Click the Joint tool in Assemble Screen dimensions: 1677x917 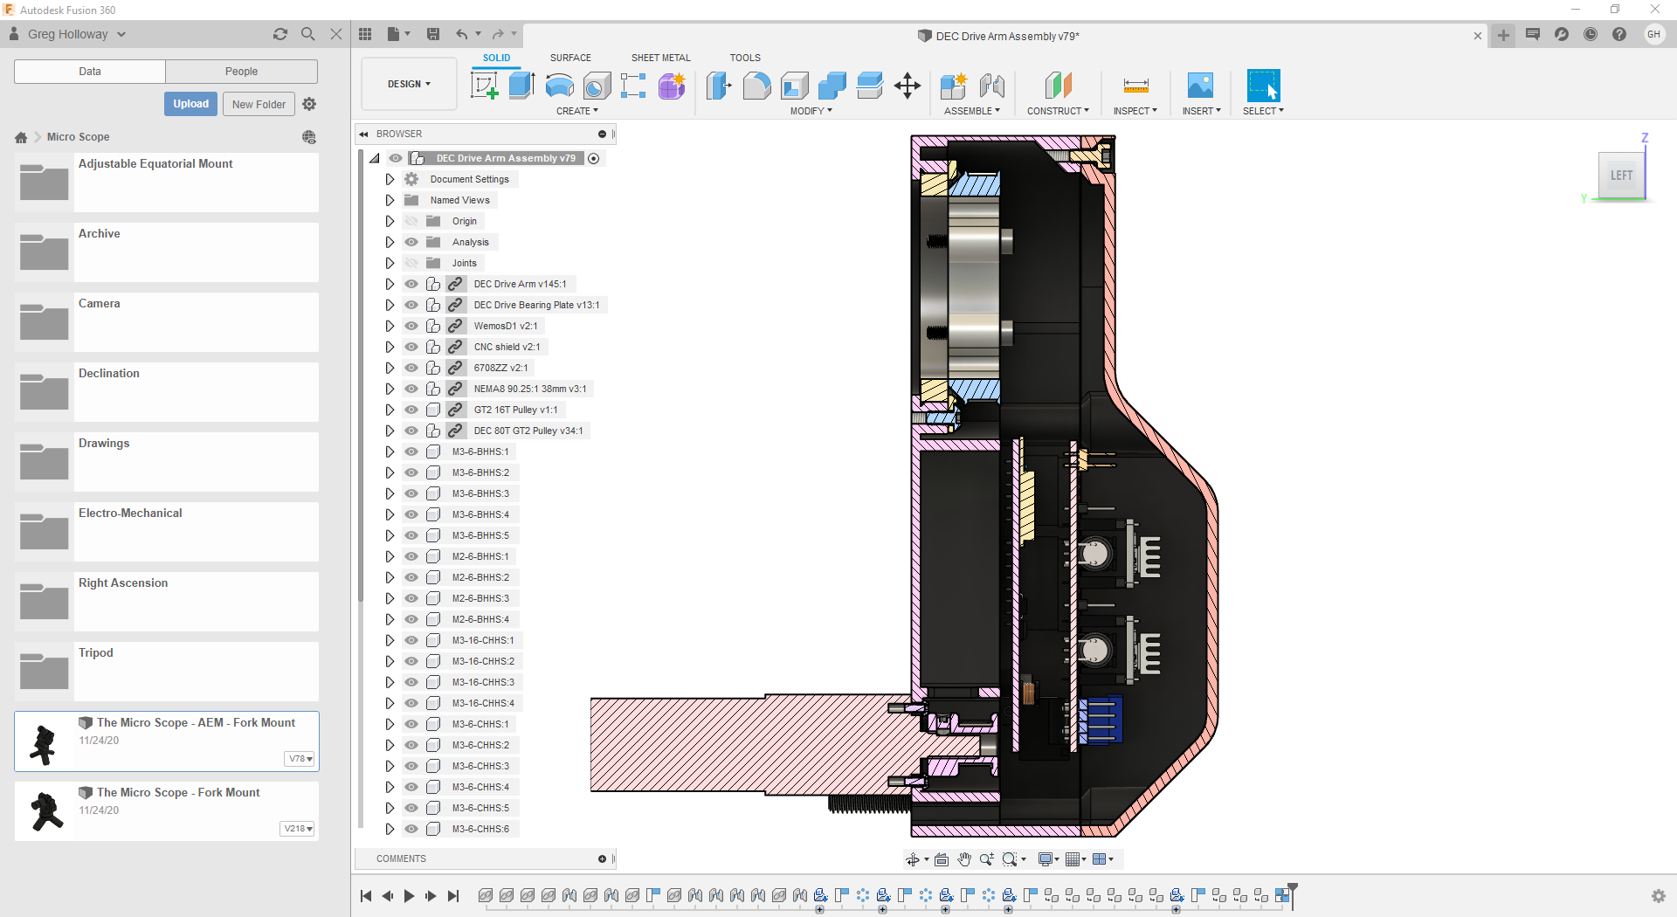[x=991, y=86]
